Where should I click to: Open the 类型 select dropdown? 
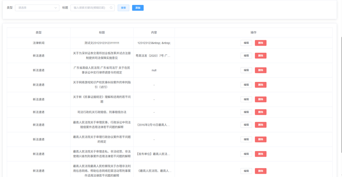(x=37, y=8)
